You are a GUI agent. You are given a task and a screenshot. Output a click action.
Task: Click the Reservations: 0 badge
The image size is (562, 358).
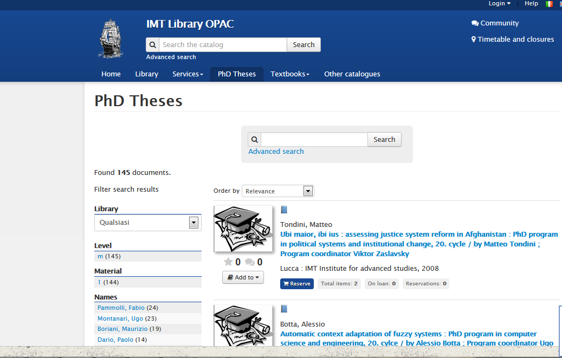click(x=426, y=284)
